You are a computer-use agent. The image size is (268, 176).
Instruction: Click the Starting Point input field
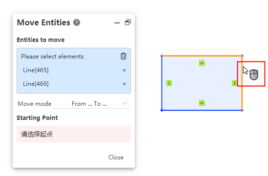point(74,134)
